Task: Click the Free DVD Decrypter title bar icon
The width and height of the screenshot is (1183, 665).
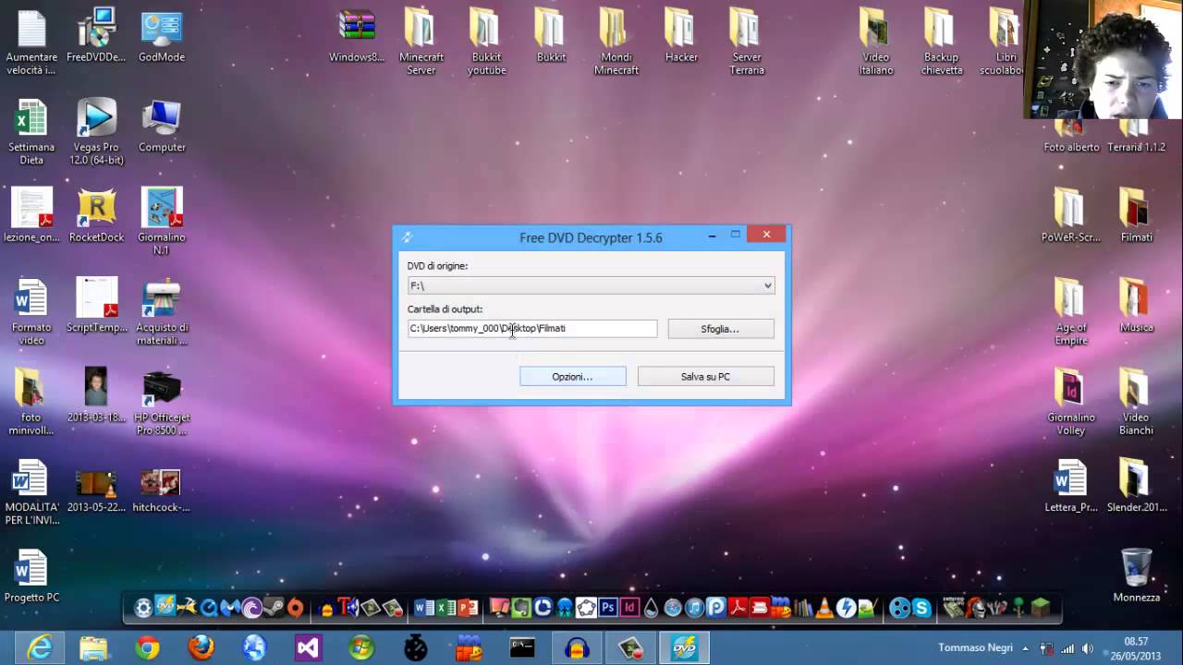Action: point(408,237)
